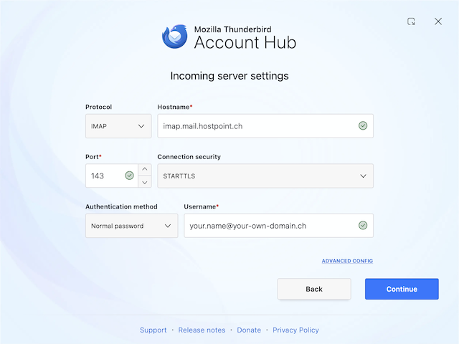The height and width of the screenshot is (344, 459).
Task: Close the Account Hub dialog
Action: click(438, 21)
